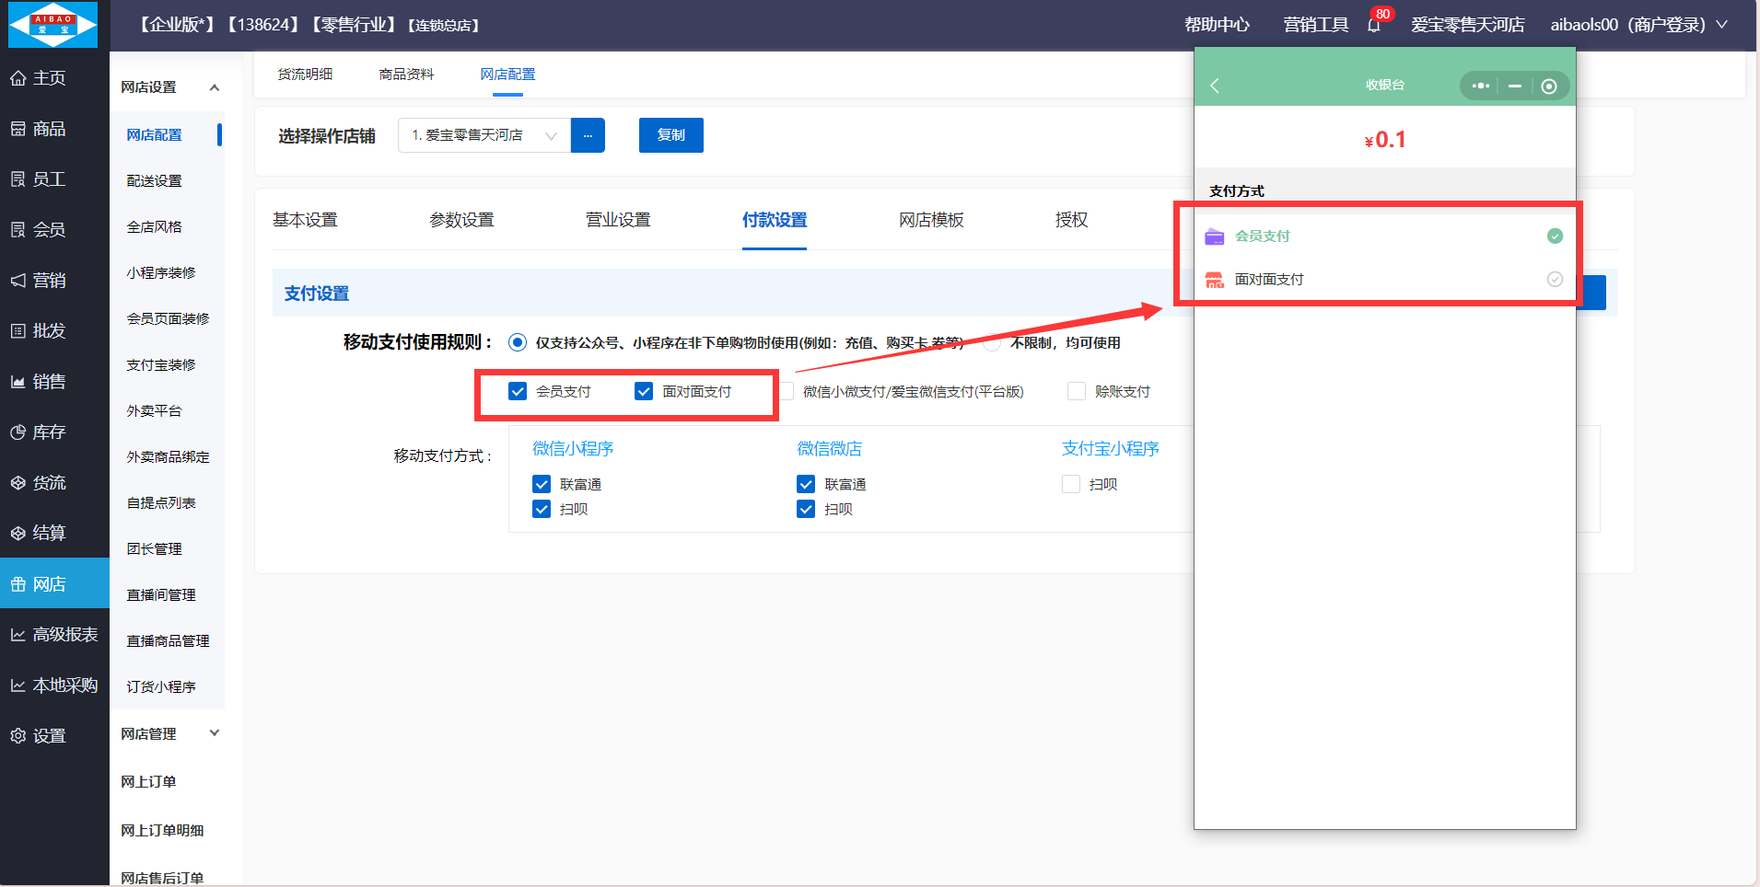
Task: Click the back arrow in cashier preview
Action: [x=1215, y=86]
